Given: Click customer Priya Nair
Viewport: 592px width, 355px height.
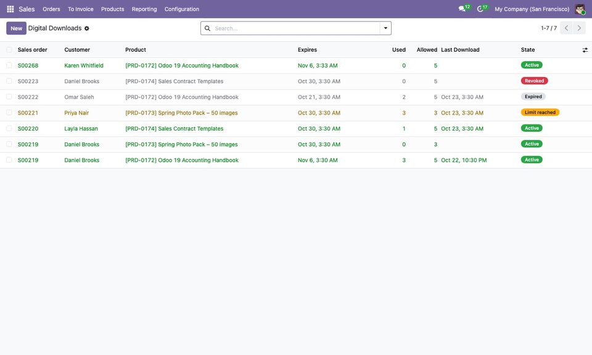Looking at the screenshot, I should coord(76,113).
